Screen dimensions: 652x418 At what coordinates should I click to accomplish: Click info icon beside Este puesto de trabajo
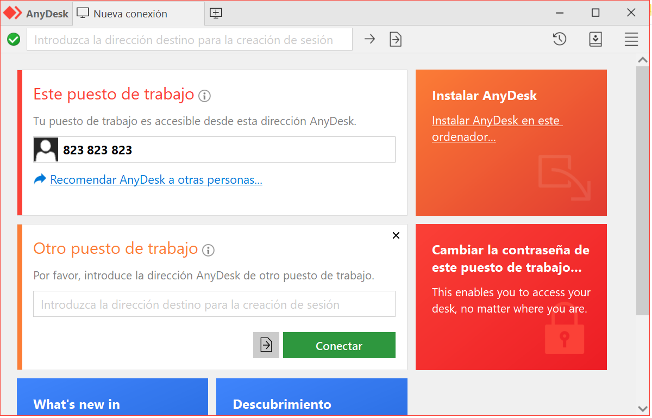204,96
